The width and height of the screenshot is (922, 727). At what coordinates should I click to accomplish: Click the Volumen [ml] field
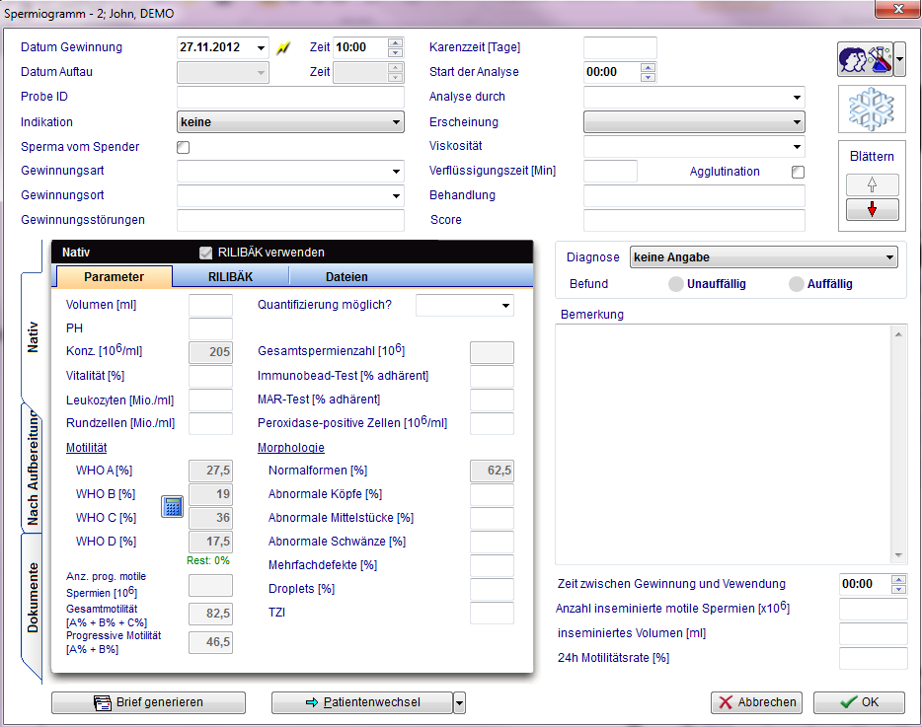[210, 306]
